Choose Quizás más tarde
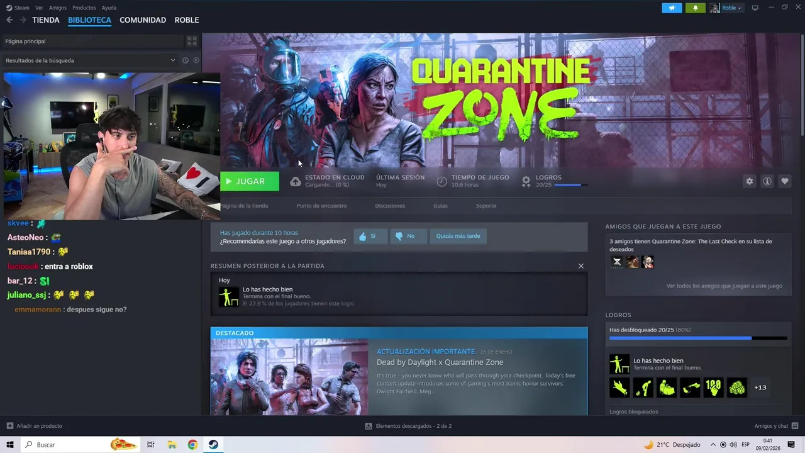The height and width of the screenshot is (453, 805). 458,236
